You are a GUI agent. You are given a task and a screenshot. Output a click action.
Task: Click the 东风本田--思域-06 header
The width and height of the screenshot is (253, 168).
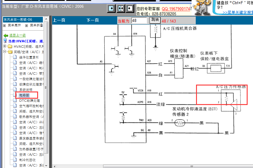coord(23,19)
